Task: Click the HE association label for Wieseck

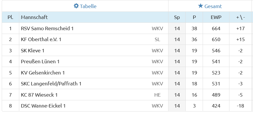Action: coord(157,95)
